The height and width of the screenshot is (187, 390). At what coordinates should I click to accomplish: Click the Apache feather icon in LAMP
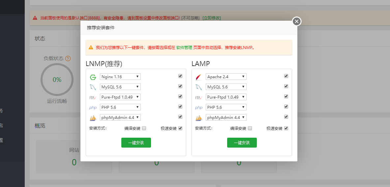pyautogui.click(x=198, y=77)
